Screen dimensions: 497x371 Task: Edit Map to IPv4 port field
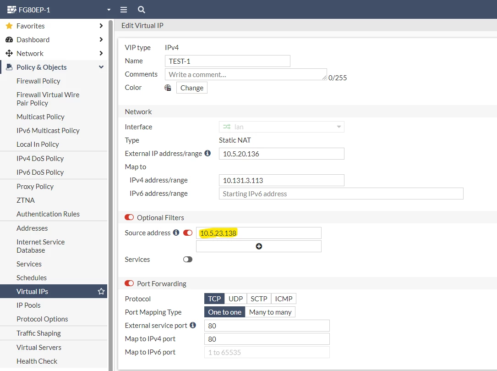tap(267, 339)
